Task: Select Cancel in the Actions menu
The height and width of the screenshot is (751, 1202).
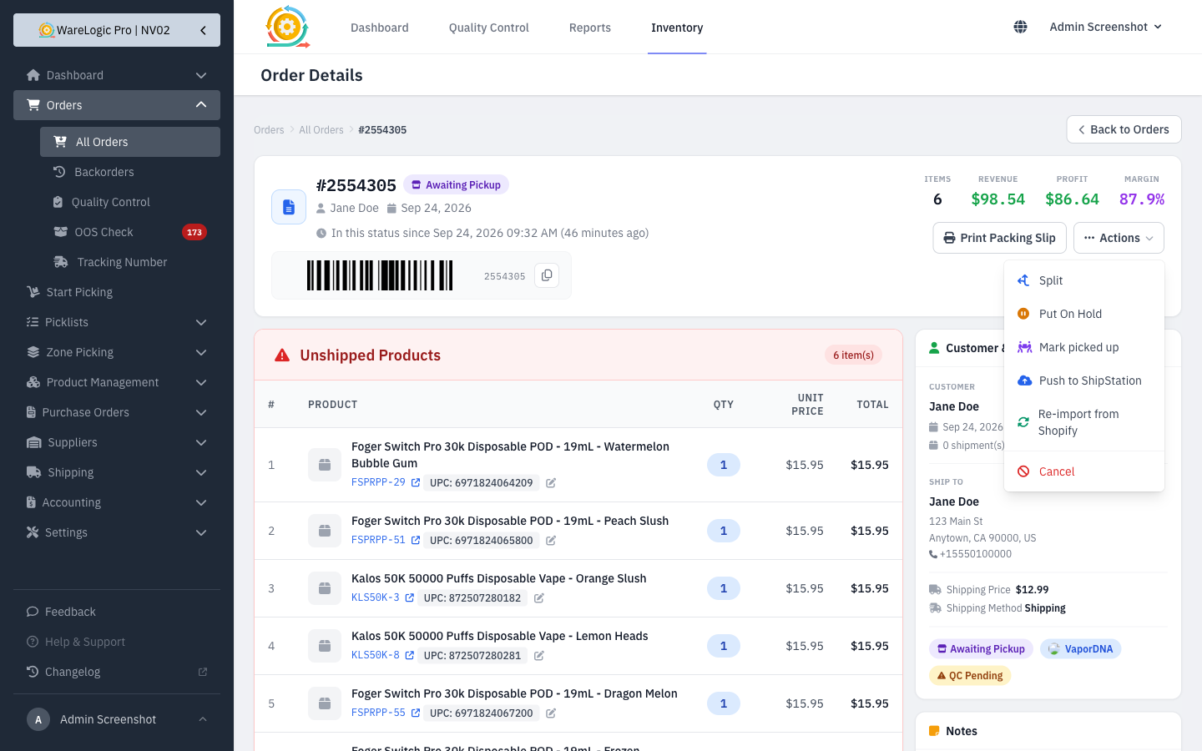Action: (1084, 471)
